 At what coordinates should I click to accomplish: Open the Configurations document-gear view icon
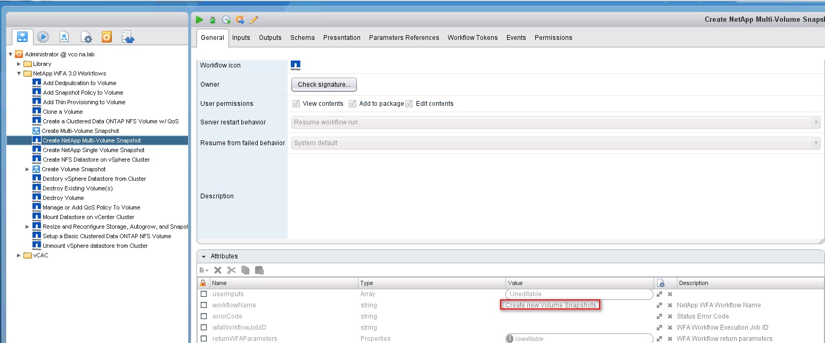[86, 37]
